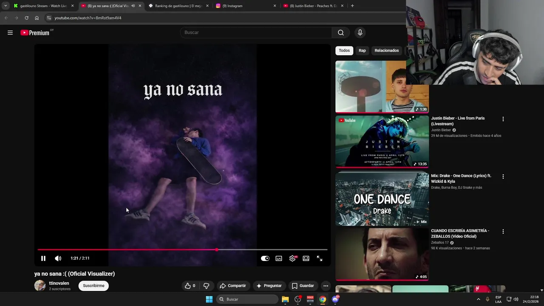Mute audio icon on ya no sana tab
The width and height of the screenshot is (544, 306).
(133, 6)
